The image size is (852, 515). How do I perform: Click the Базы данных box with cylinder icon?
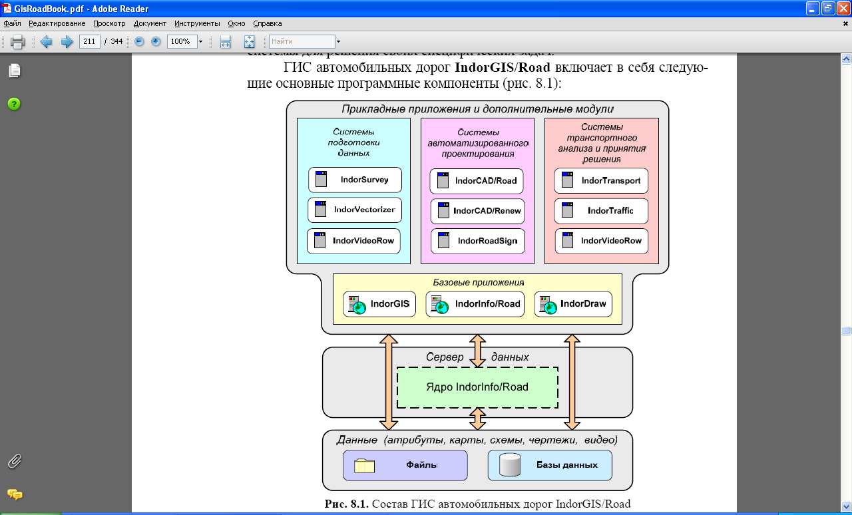pyautogui.click(x=550, y=465)
